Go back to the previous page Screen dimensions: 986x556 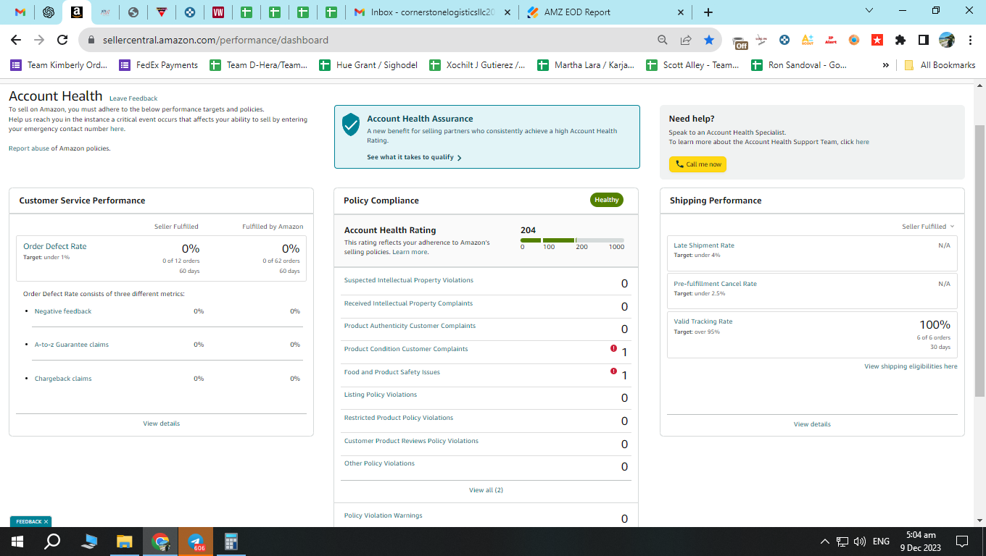pyautogui.click(x=16, y=40)
